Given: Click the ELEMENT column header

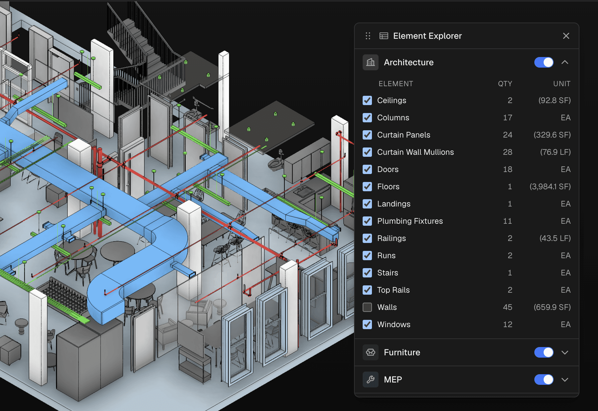Looking at the screenshot, I should click(x=396, y=84).
